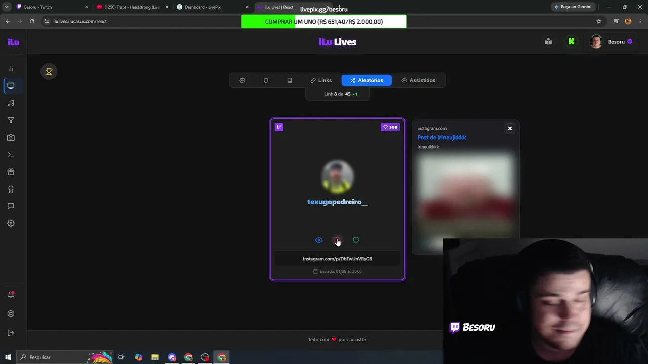
Task: Open the Windows Start menu
Action: 8,357
